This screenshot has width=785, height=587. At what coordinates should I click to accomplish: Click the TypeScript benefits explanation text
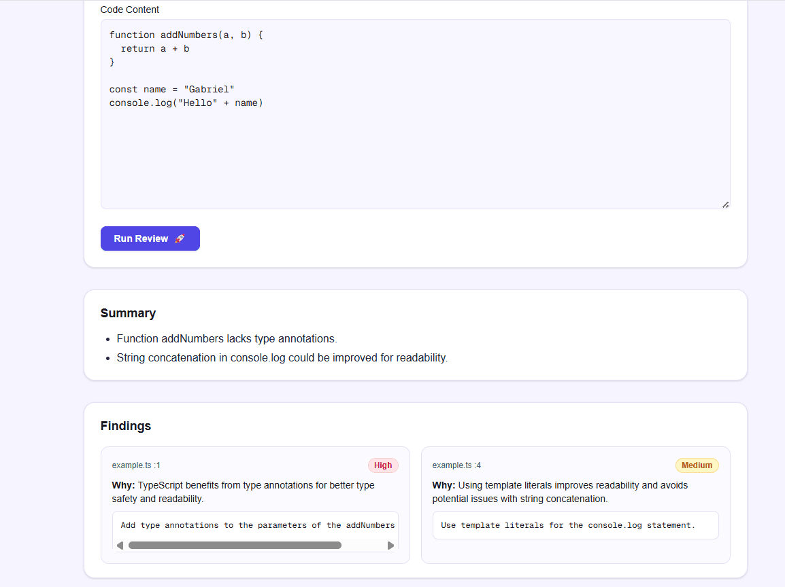(x=244, y=492)
